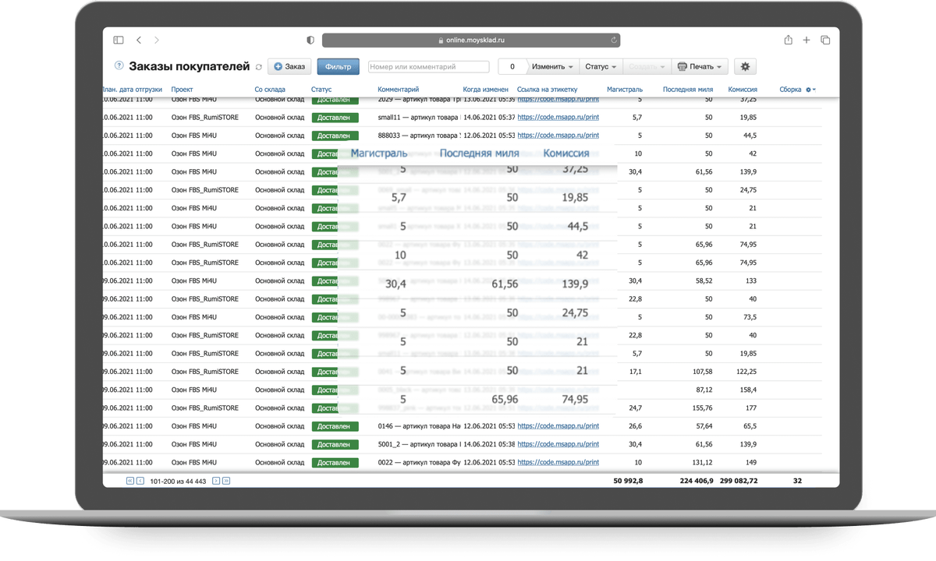Viewport: 936px width, 561px height.
Task: Sort by the Со склада column header
Action: 270,90
